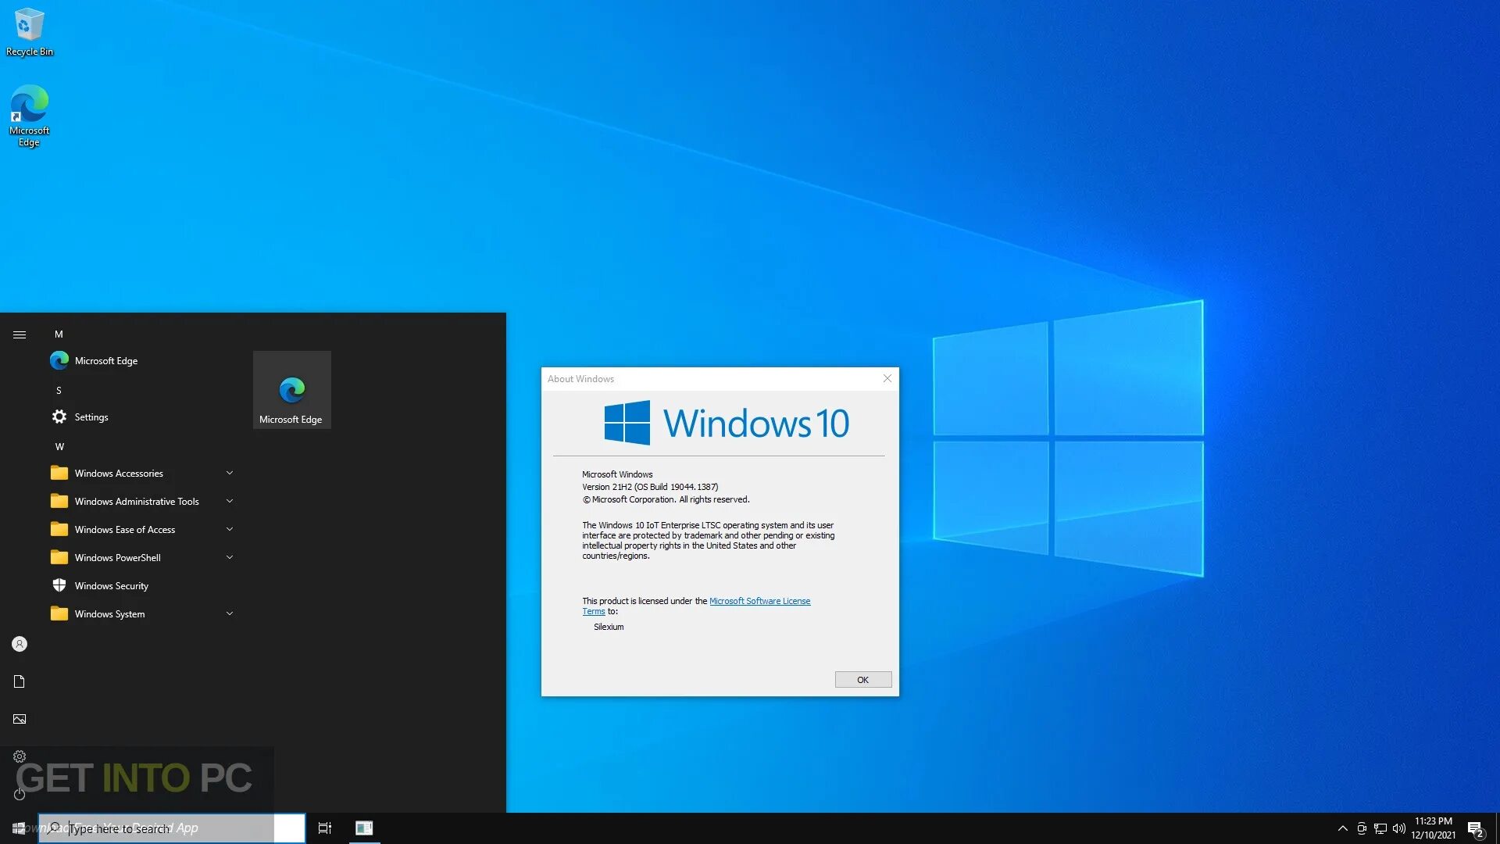Show hidden system tray icons
Screen dimensions: 1500x844
(1342, 828)
